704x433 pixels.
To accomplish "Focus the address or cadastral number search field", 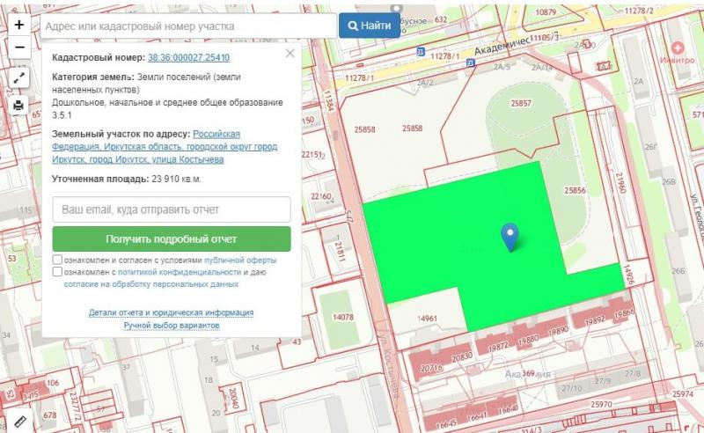I will click(x=187, y=26).
